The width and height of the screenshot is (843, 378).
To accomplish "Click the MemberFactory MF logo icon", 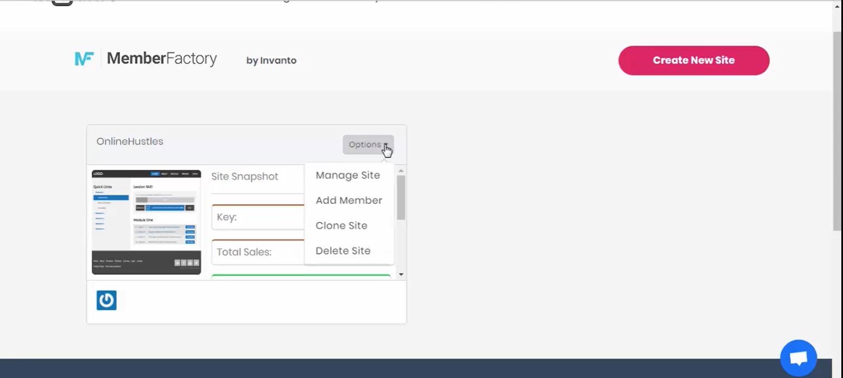I will click(x=85, y=58).
